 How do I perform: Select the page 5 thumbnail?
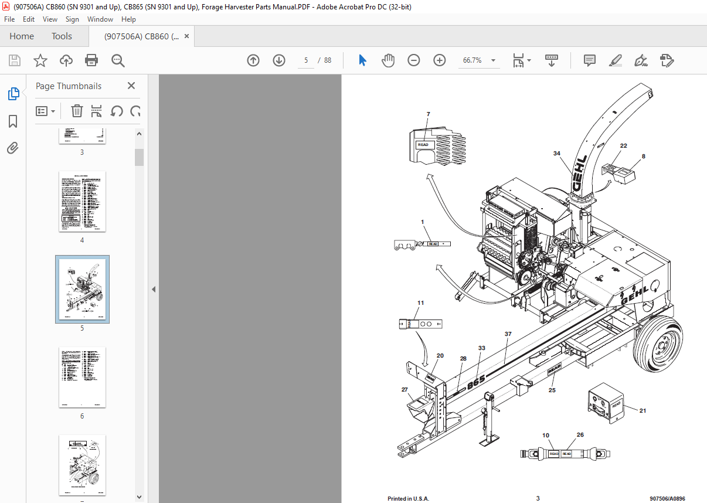(x=82, y=289)
